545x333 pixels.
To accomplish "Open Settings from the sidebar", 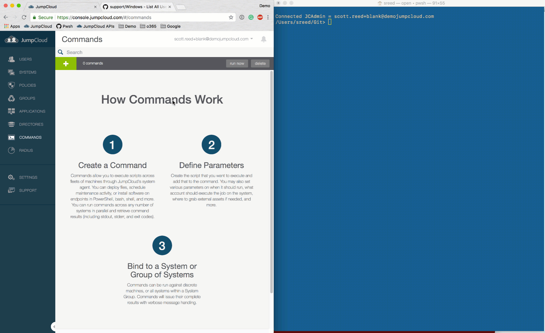I will click(28, 177).
